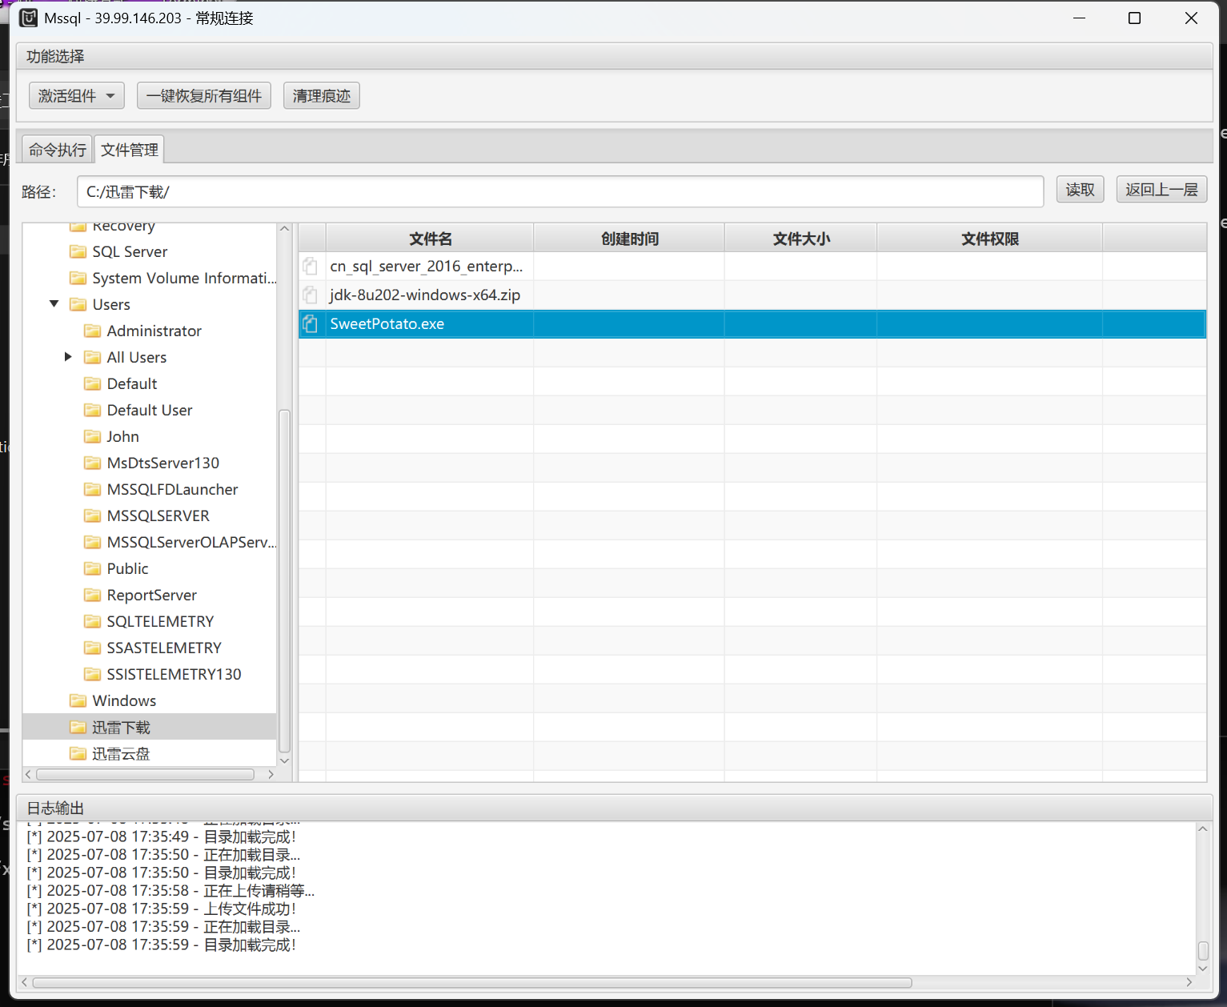Click file icon next to SweetPotato.exe
Viewport: 1227px width, 1007px height.
tap(311, 324)
